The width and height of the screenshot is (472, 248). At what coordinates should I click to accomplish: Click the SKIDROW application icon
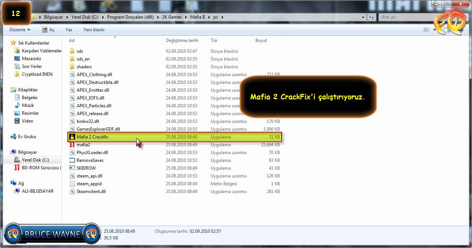72,168
